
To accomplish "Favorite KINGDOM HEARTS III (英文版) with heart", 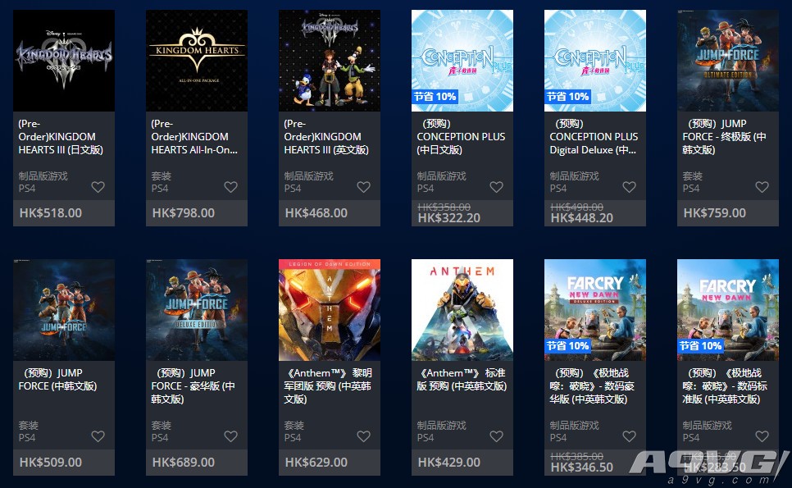I will click(x=364, y=187).
